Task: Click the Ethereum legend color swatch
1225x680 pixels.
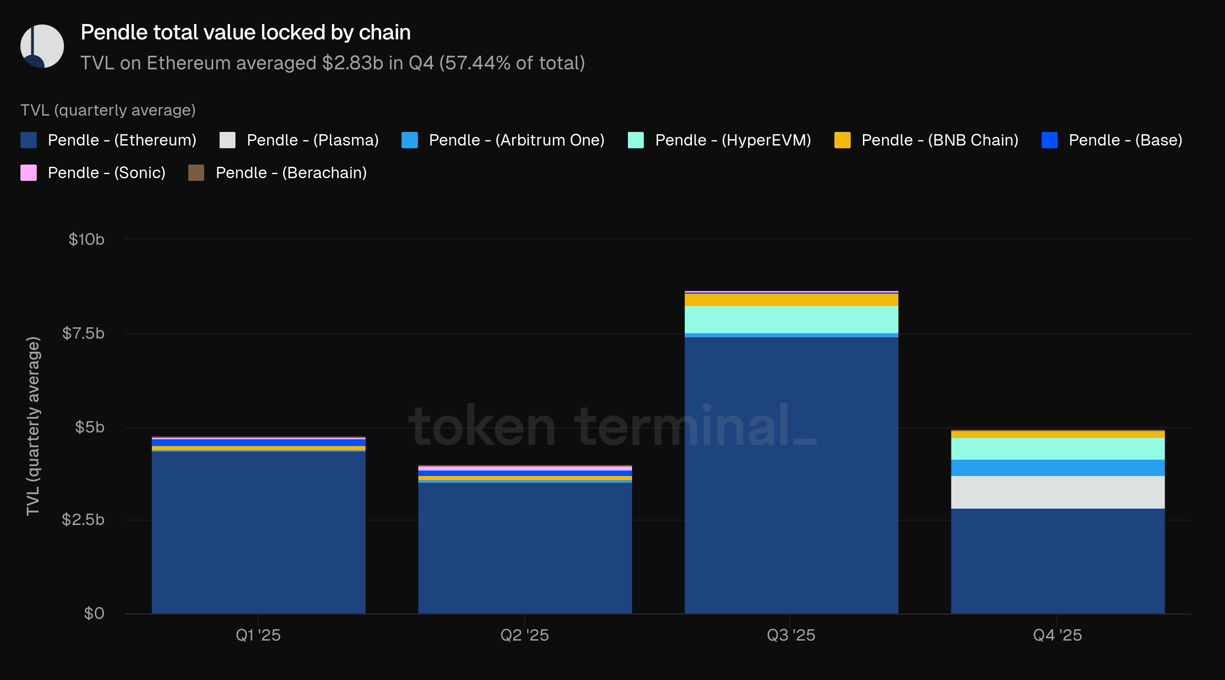Action: [x=29, y=140]
